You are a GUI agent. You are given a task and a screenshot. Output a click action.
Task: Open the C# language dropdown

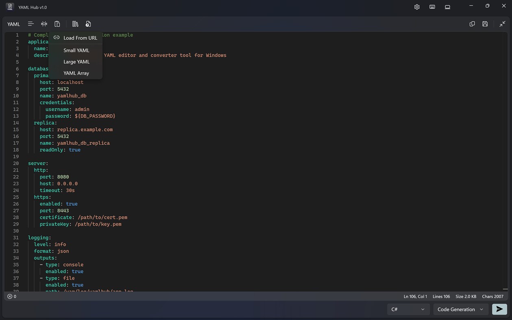point(408,309)
